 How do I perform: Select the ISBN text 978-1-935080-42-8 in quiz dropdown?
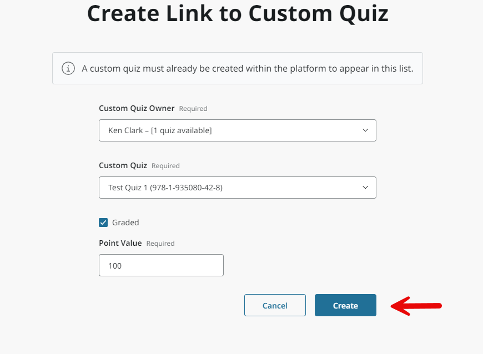(x=186, y=188)
